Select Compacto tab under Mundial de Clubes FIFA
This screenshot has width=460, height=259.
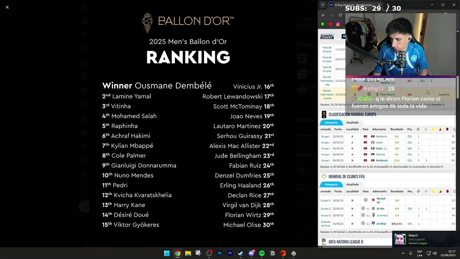331,185
